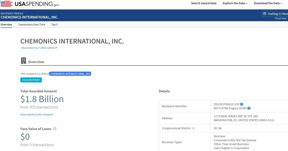The image size is (288, 151).
Task: Expand Also known by 7 other names
Action: (39, 48)
